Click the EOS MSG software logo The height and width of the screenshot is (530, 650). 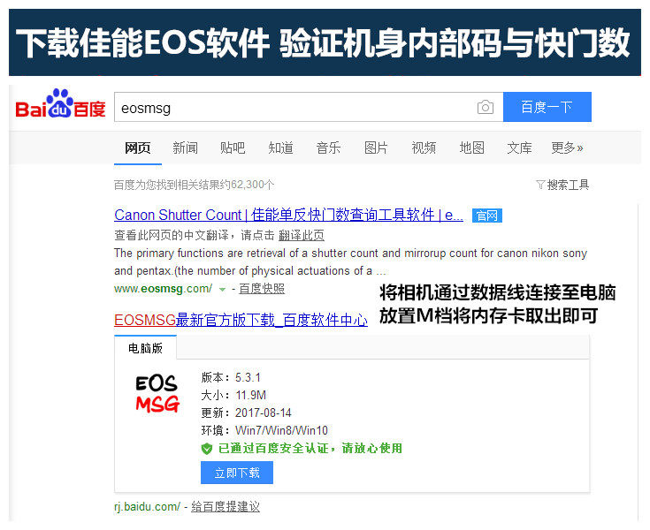tap(157, 394)
